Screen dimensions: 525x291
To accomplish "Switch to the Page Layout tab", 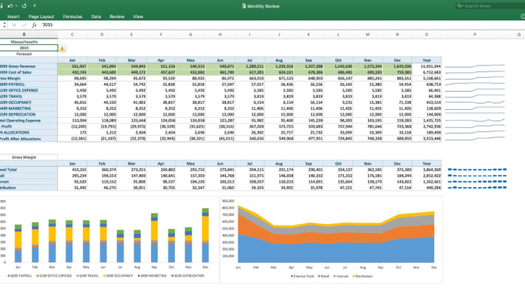I will point(41,17).
